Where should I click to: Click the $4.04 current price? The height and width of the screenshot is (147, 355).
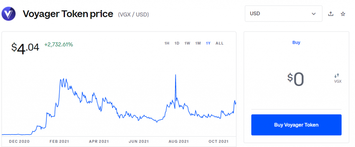coord(25,48)
